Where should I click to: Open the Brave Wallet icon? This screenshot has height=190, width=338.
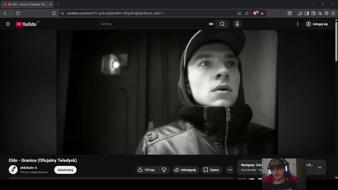pos(313,13)
